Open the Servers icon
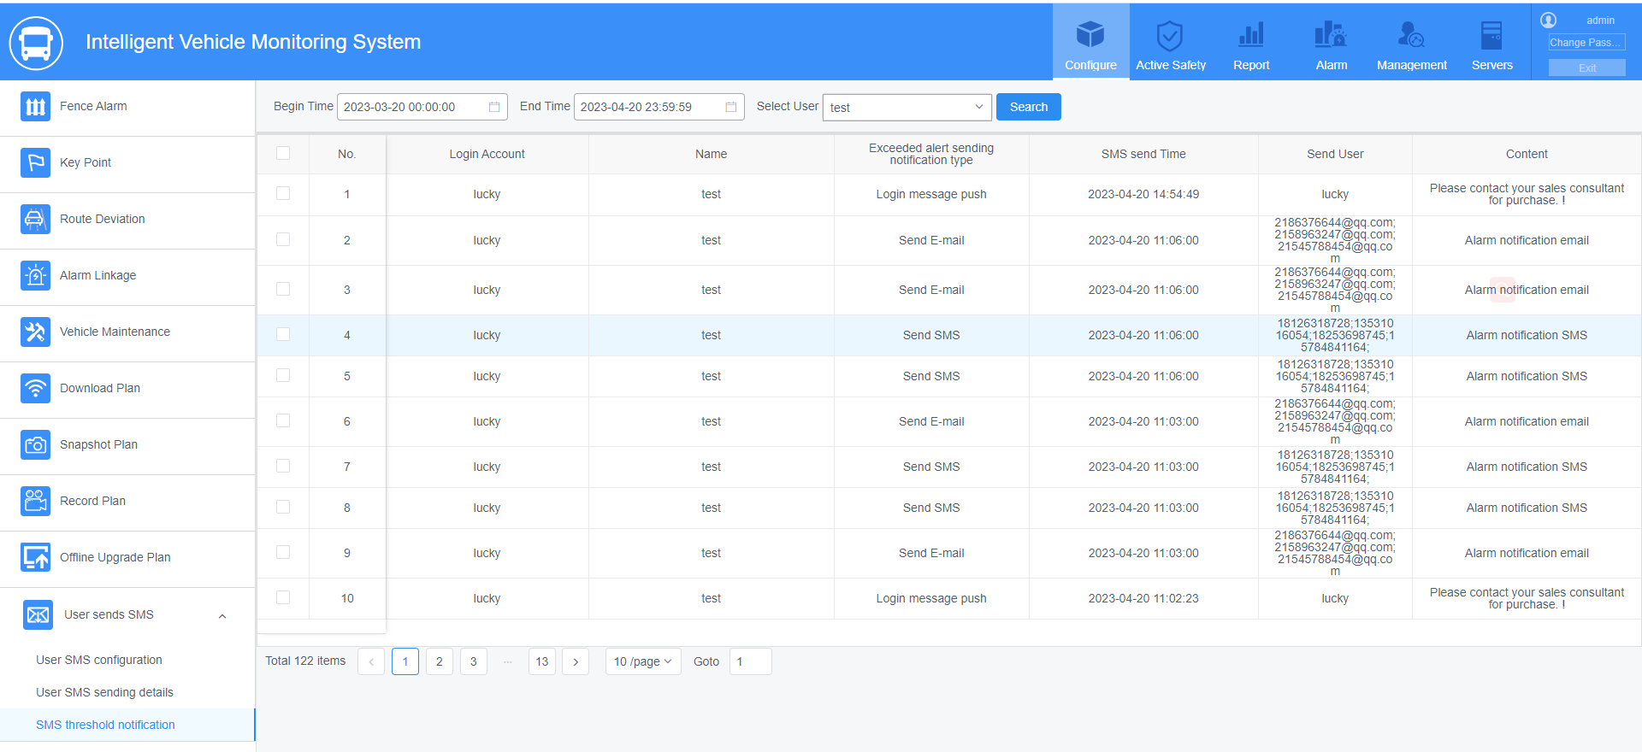 pyautogui.click(x=1491, y=35)
